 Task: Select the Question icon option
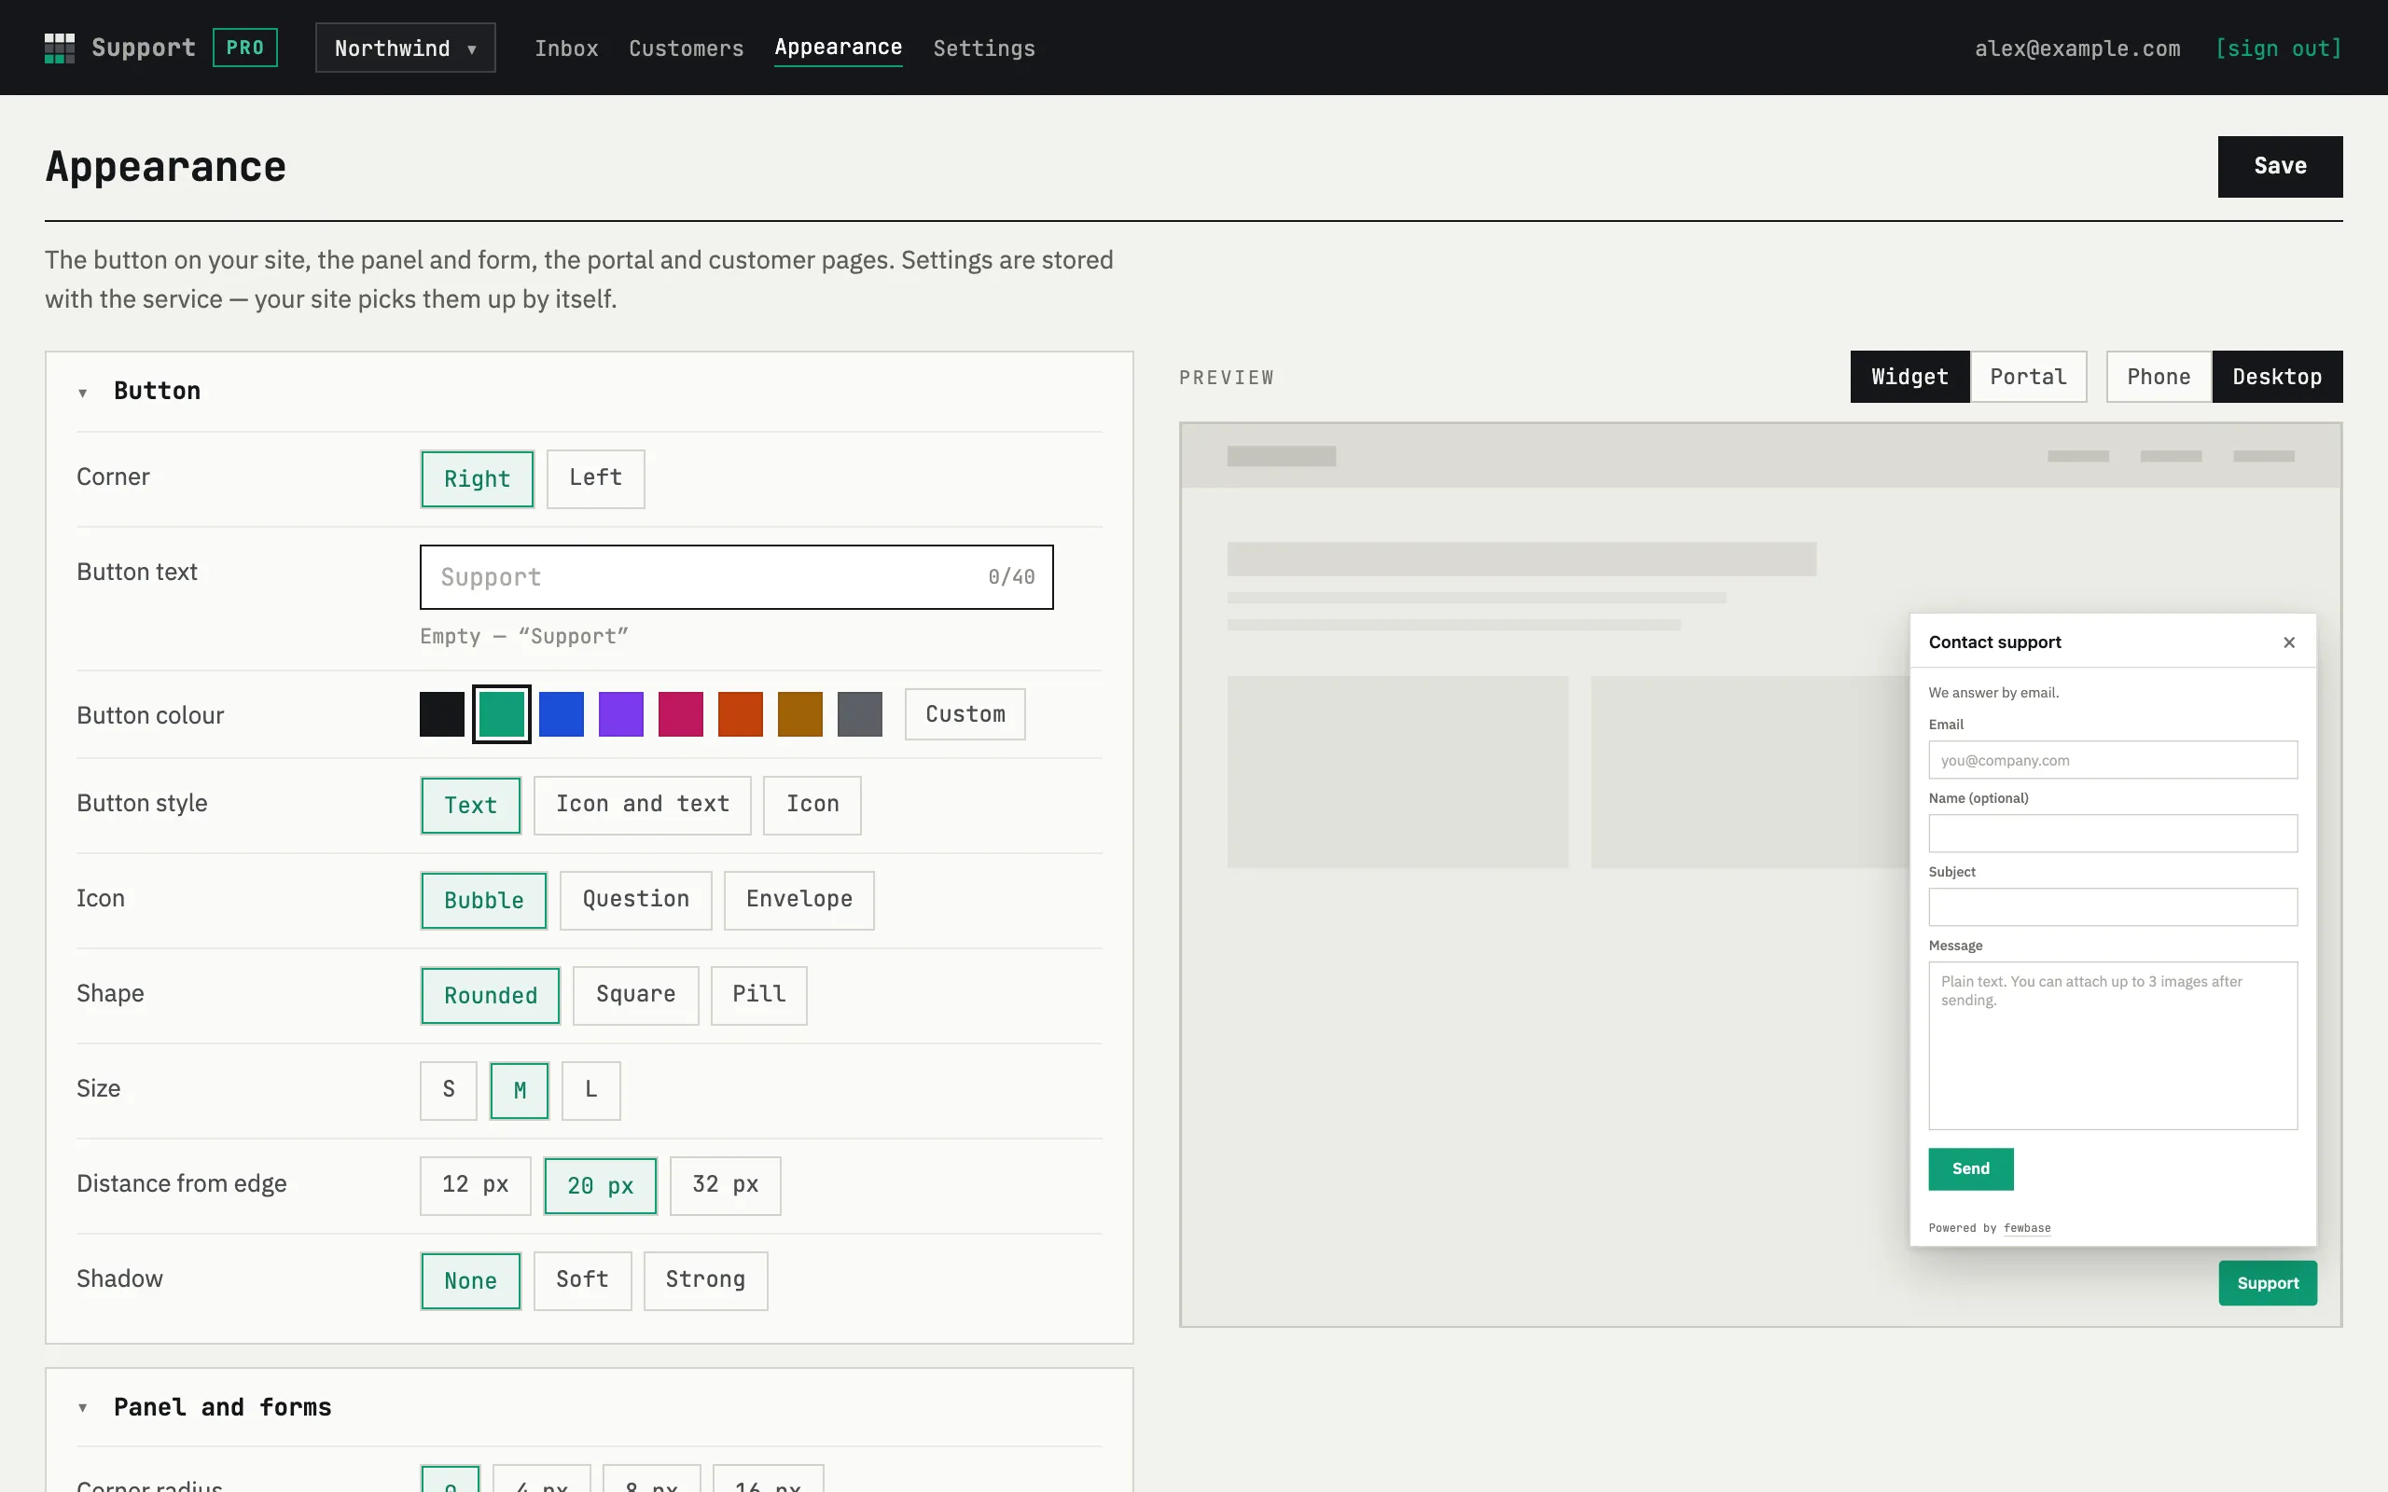click(x=635, y=901)
